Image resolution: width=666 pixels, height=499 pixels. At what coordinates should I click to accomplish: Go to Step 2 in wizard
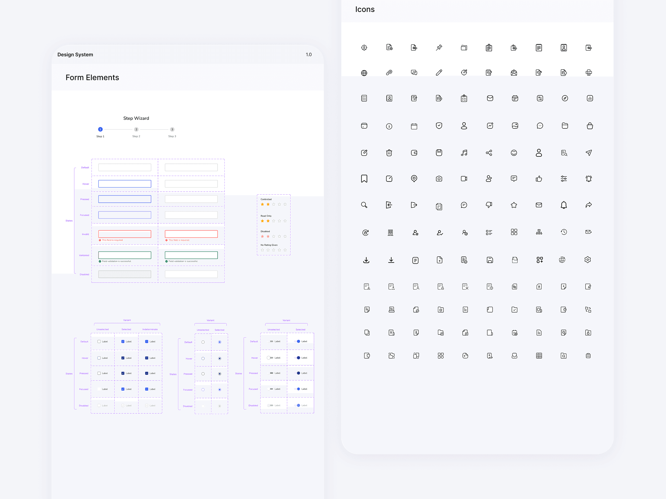136,129
